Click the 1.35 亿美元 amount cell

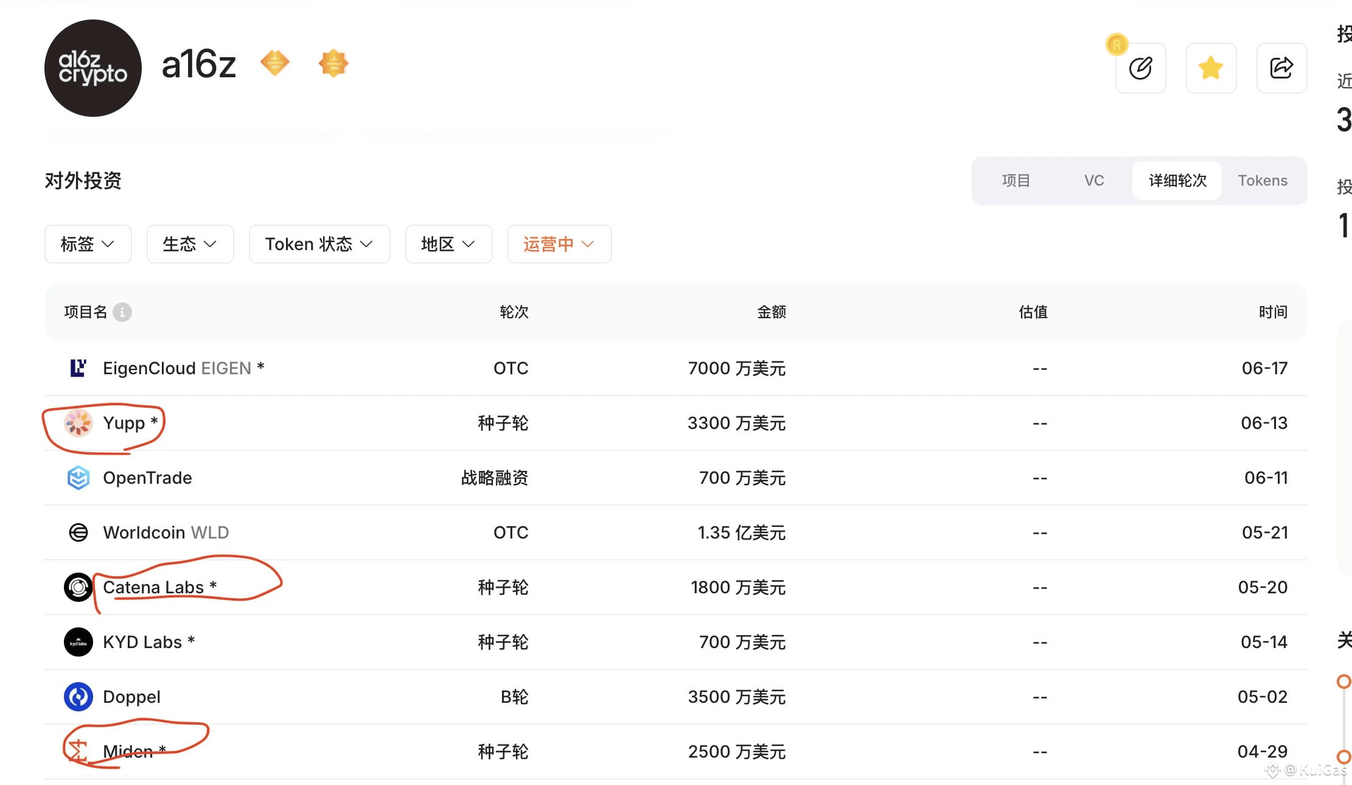click(x=742, y=532)
